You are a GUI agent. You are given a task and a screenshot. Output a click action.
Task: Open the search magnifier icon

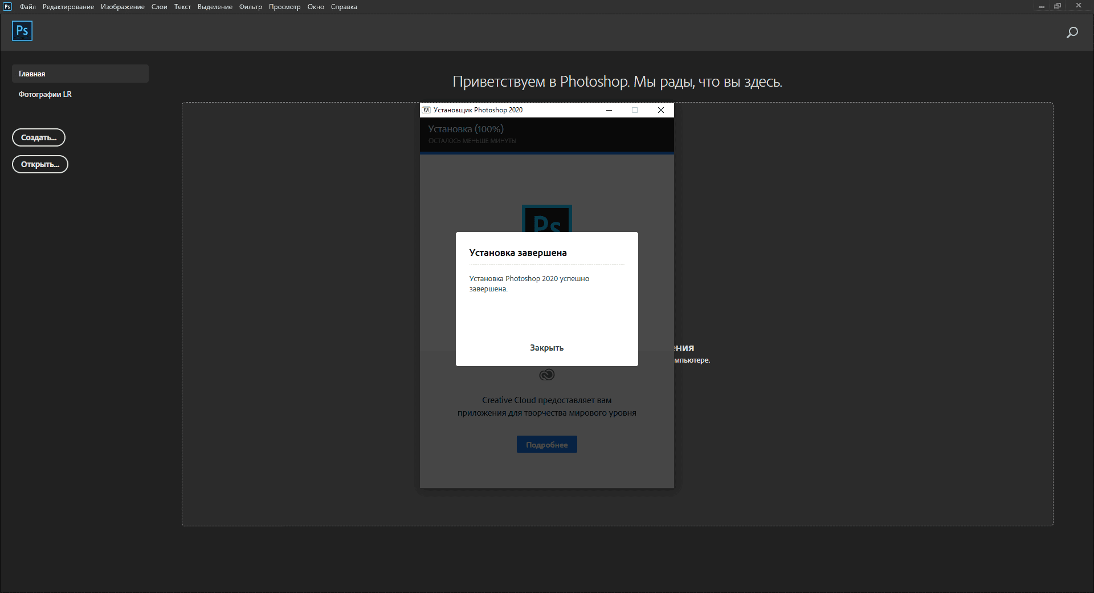point(1072,33)
